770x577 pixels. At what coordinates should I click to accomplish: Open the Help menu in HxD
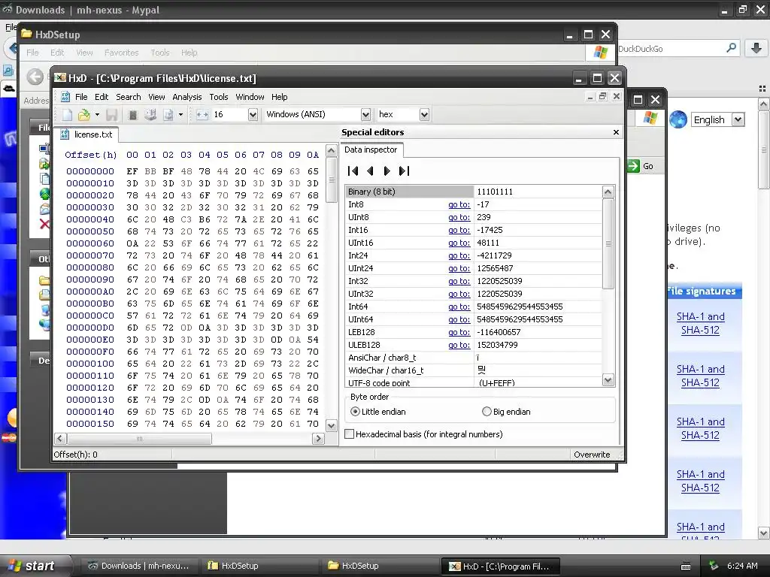click(280, 97)
